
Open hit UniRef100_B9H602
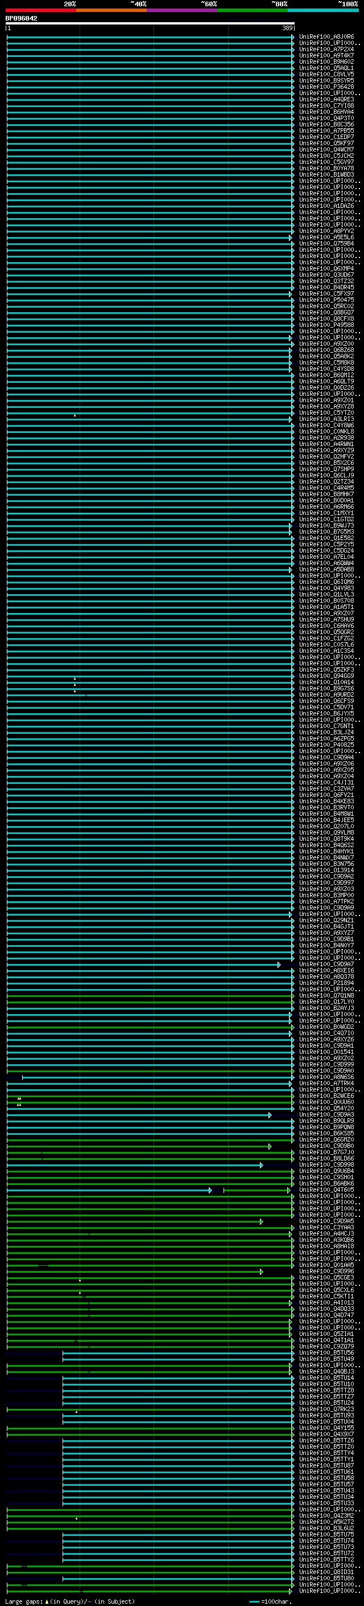pyautogui.click(x=326, y=62)
